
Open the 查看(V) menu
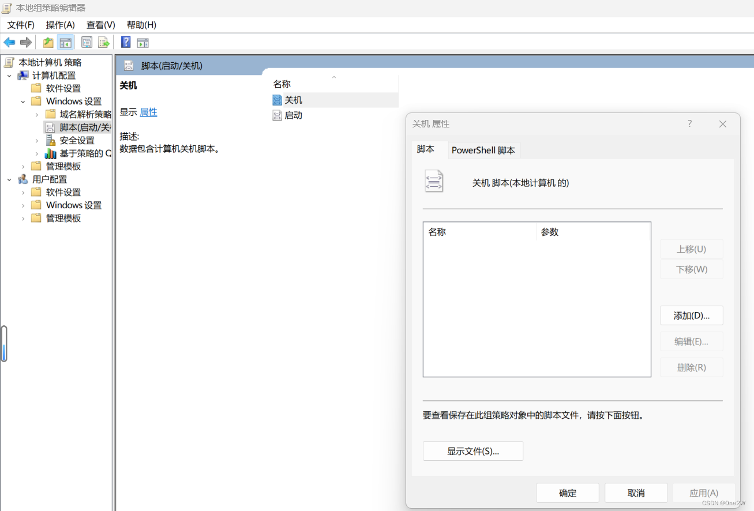click(x=101, y=25)
